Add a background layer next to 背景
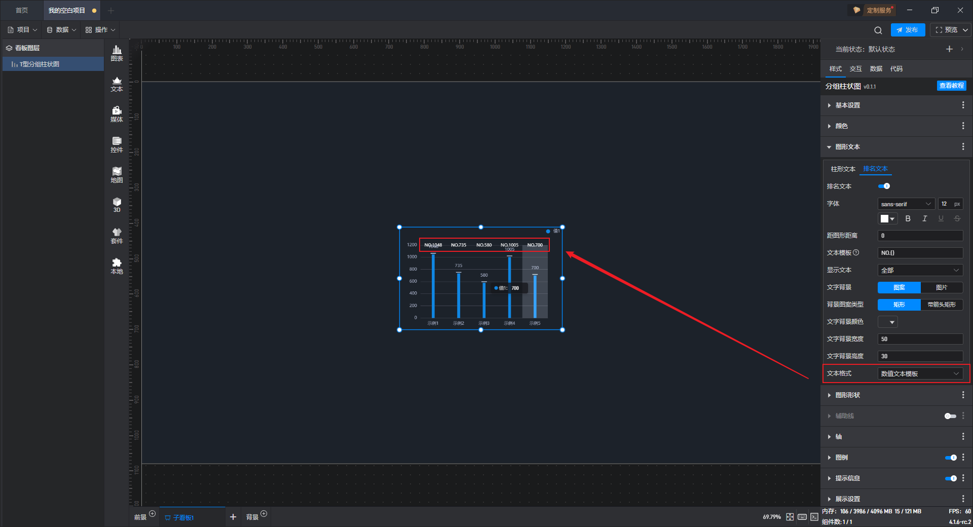Image resolution: width=973 pixels, height=527 pixels. pyautogui.click(x=264, y=514)
